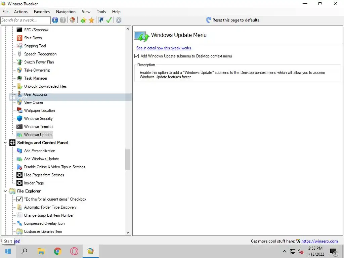The image size is (344, 258).
Task: Open the notification center icon
Action: point(333,252)
